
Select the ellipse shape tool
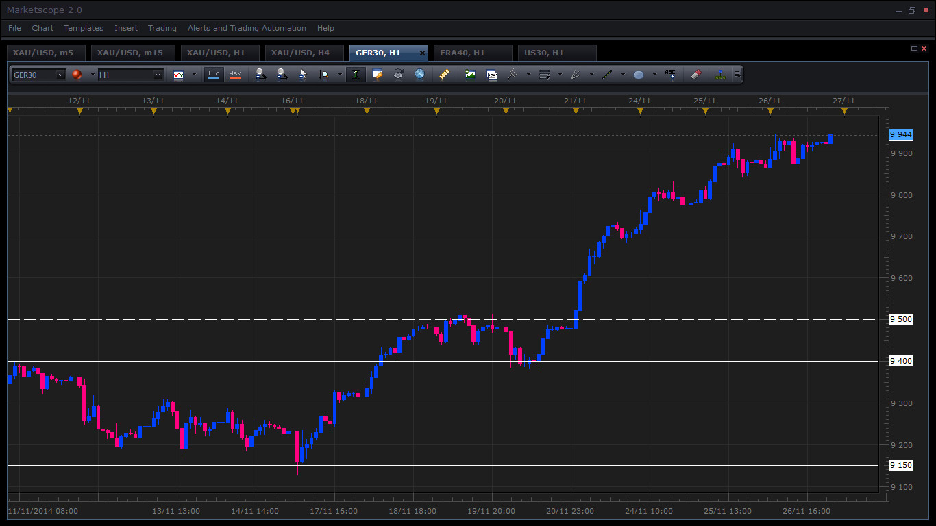tap(639, 75)
